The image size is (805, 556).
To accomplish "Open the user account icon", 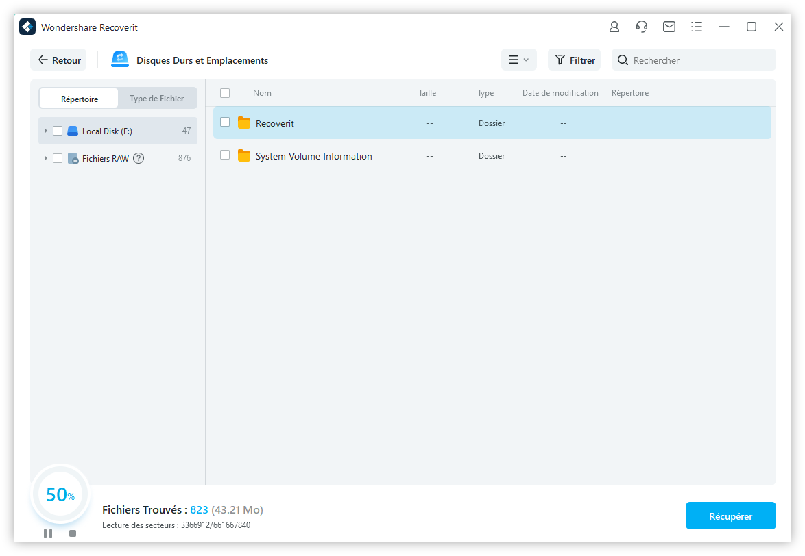I will 614,27.
